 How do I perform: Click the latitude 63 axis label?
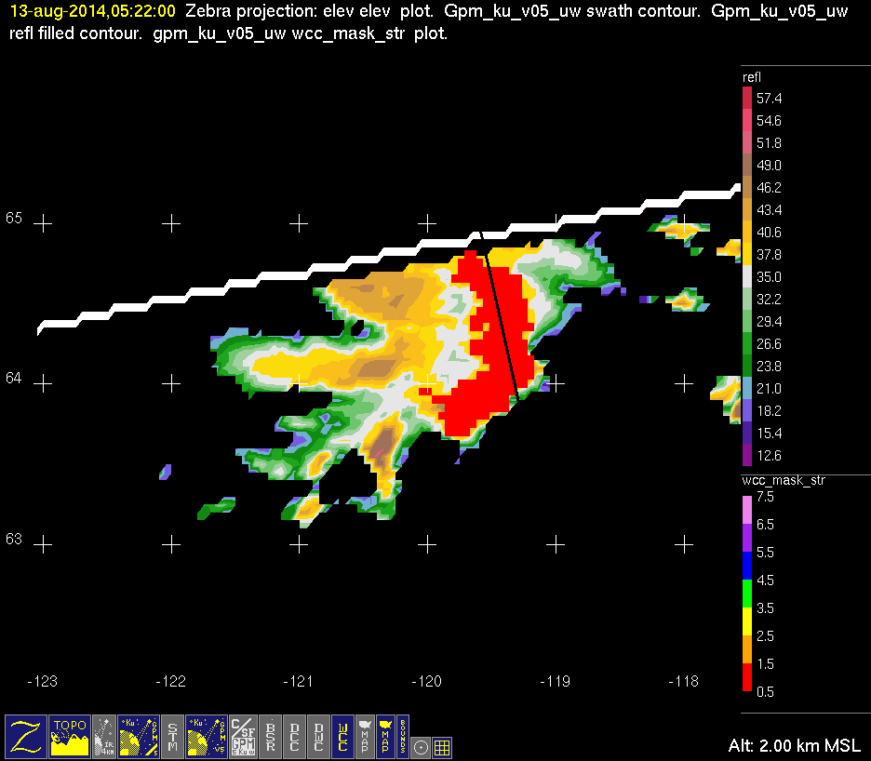tap(14, 539)
